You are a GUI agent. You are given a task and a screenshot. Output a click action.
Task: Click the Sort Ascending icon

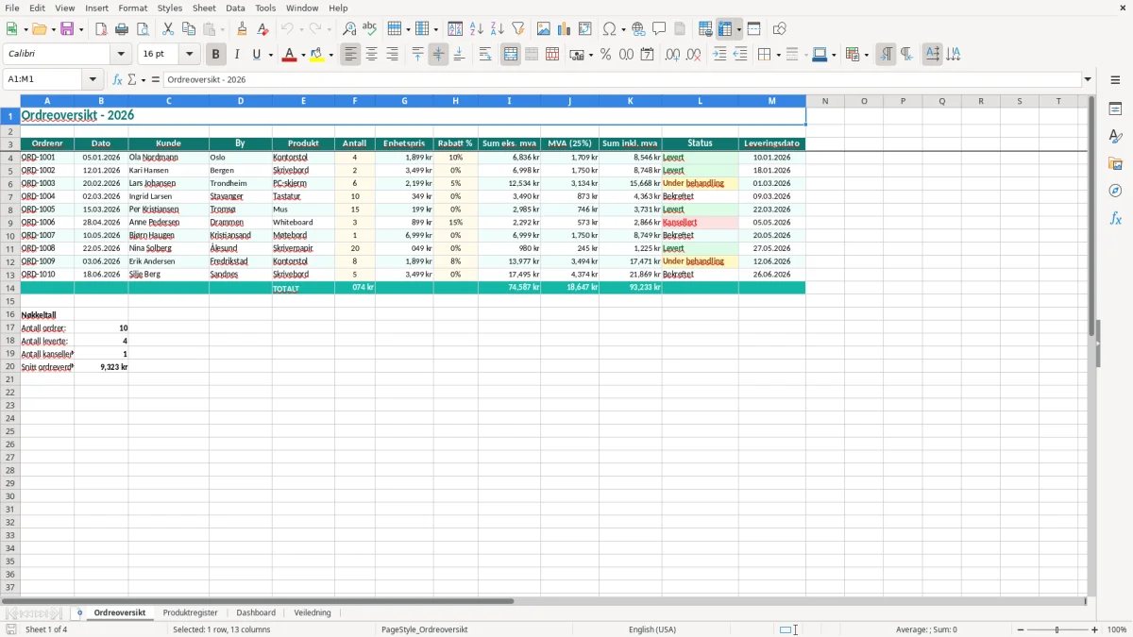pyautogui.click(x=477, y=29)
